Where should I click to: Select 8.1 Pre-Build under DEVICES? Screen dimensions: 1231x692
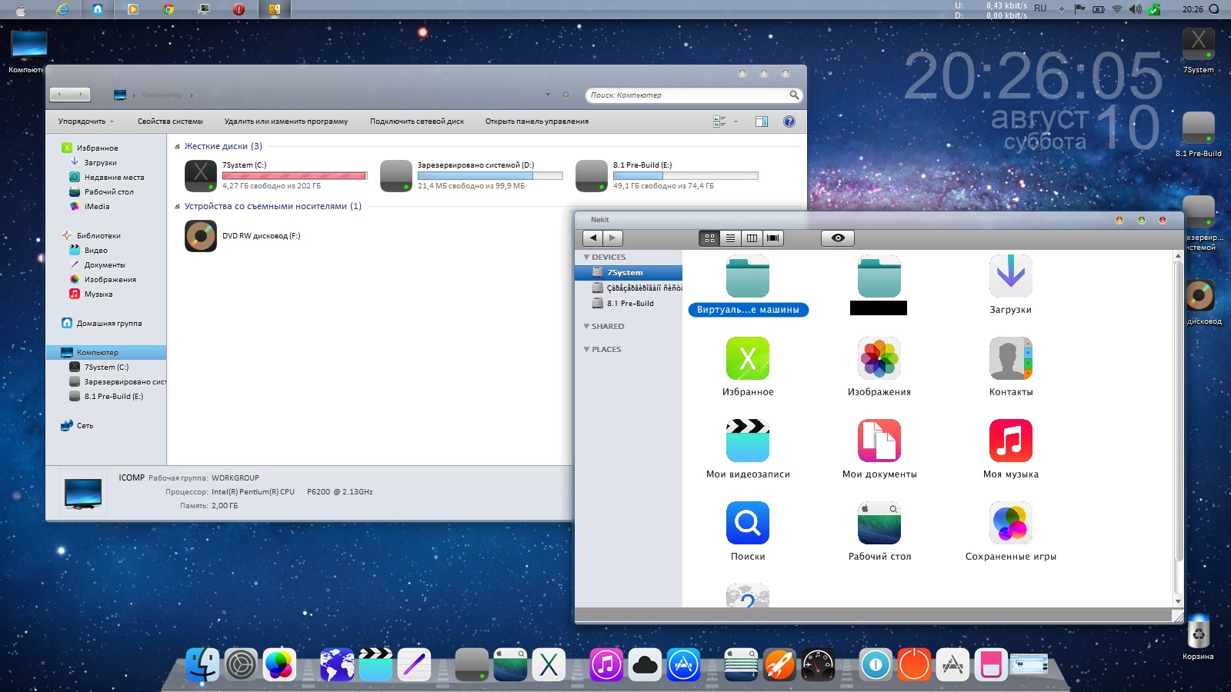(x=629, y=304)
